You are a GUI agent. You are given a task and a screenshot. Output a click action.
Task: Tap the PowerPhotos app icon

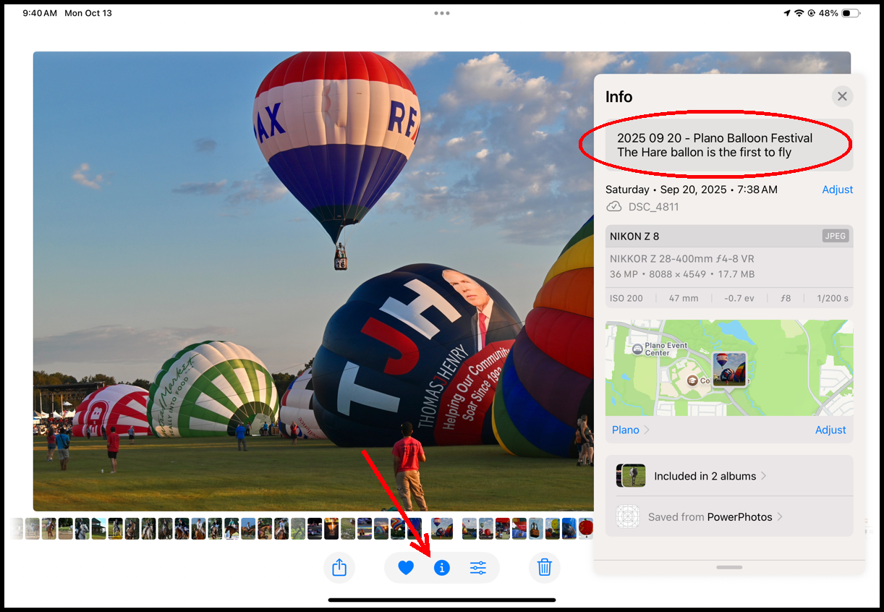628,517
